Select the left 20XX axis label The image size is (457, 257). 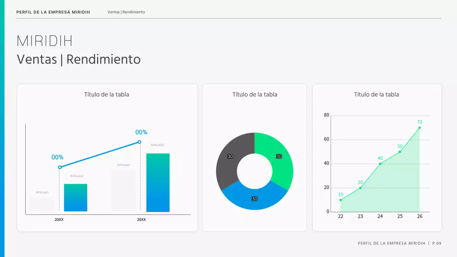coord(59,220)
